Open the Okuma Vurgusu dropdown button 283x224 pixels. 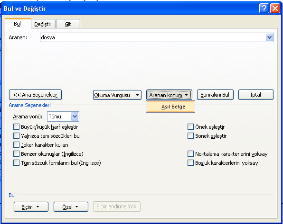click(117, 95)
